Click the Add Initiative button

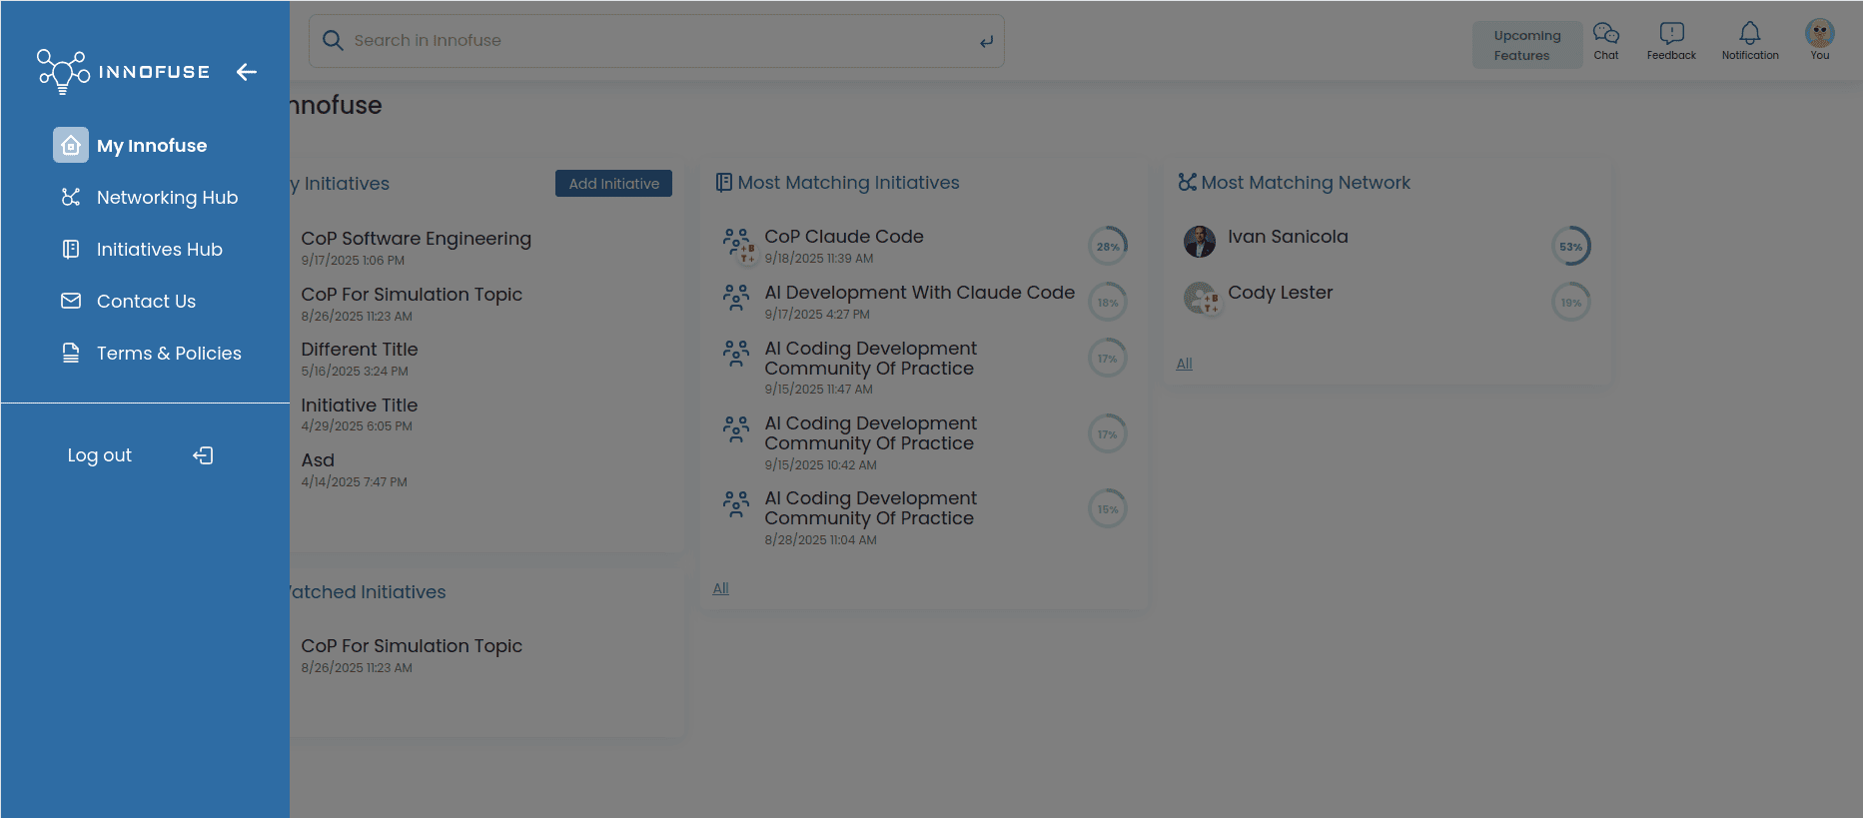click(x=613, y=184)
